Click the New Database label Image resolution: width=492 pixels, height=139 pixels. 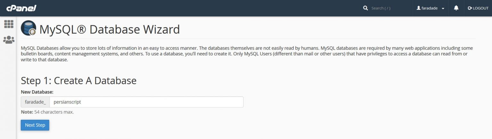click(37, 92)
